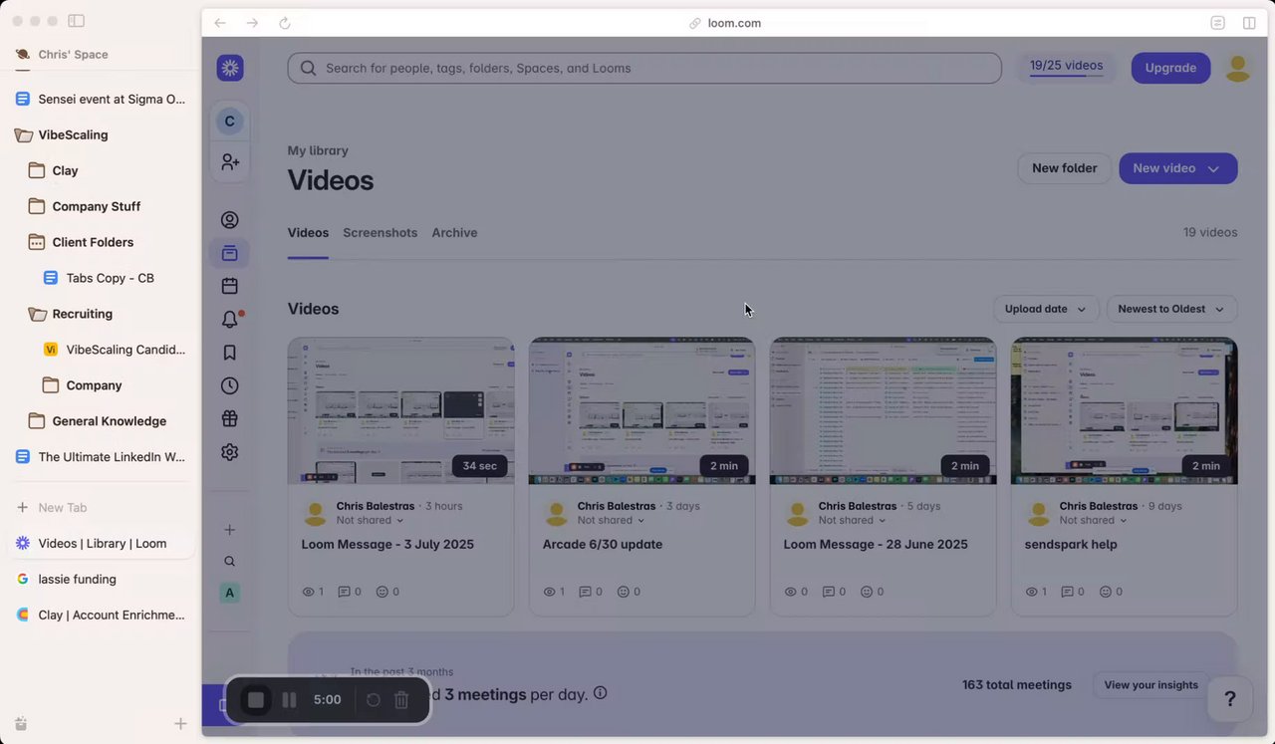Open the Settings gear in Loom sidebar
The width and height of the screenshot is (1275, 744).
230,452
